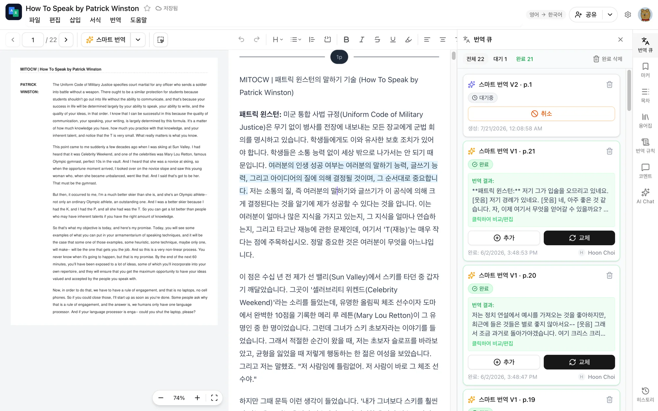Click the 영어 → 한국어 language selector
The width and height of the screenshot is (658, 411).
coord(546,15)
